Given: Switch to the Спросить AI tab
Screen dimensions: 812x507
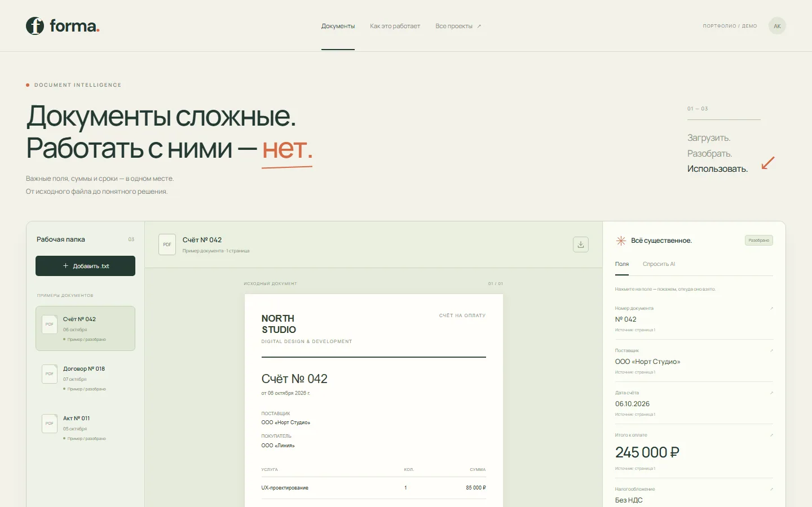Looking at the screenshot, I should click(x=659, y=264).
